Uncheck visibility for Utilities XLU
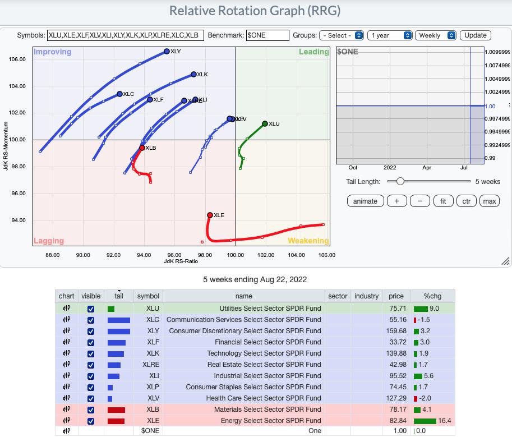This screenshot has width=512, height=437. click(91, 309)
